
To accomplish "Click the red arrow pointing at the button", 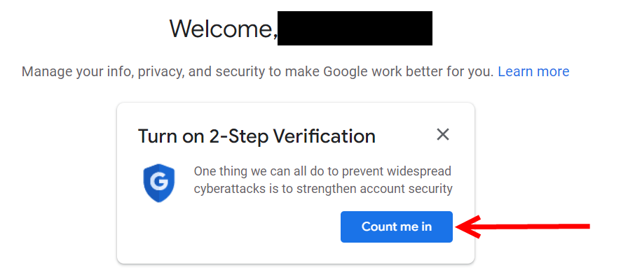I will point(523,227).
